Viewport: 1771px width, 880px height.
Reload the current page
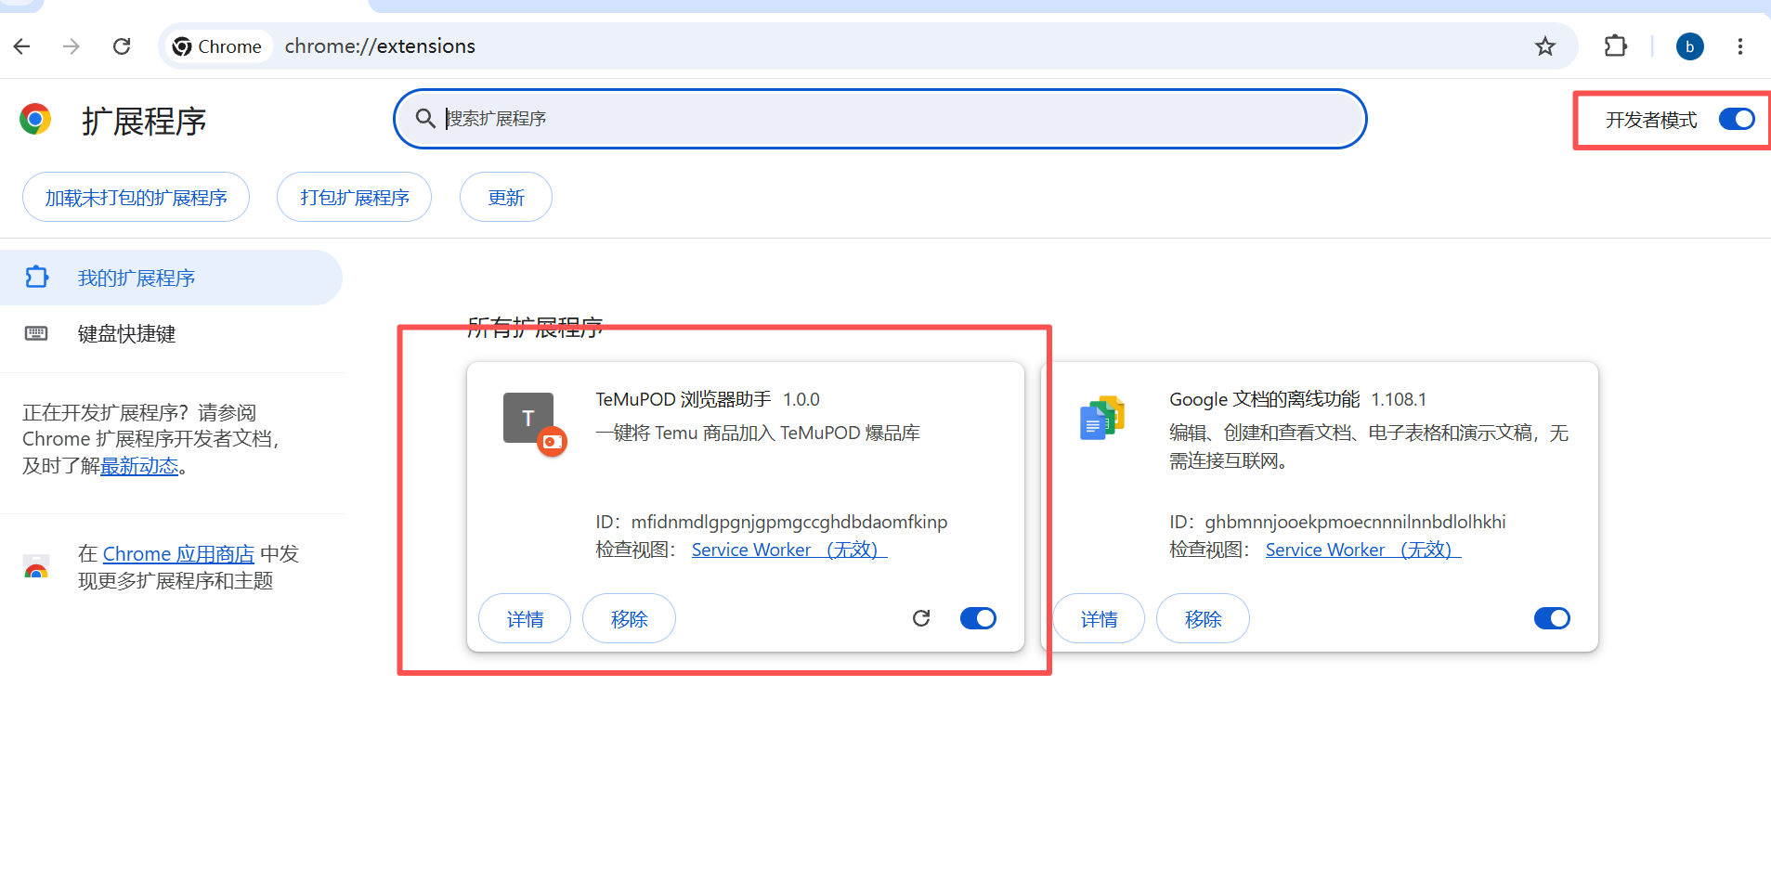[122, 46]
